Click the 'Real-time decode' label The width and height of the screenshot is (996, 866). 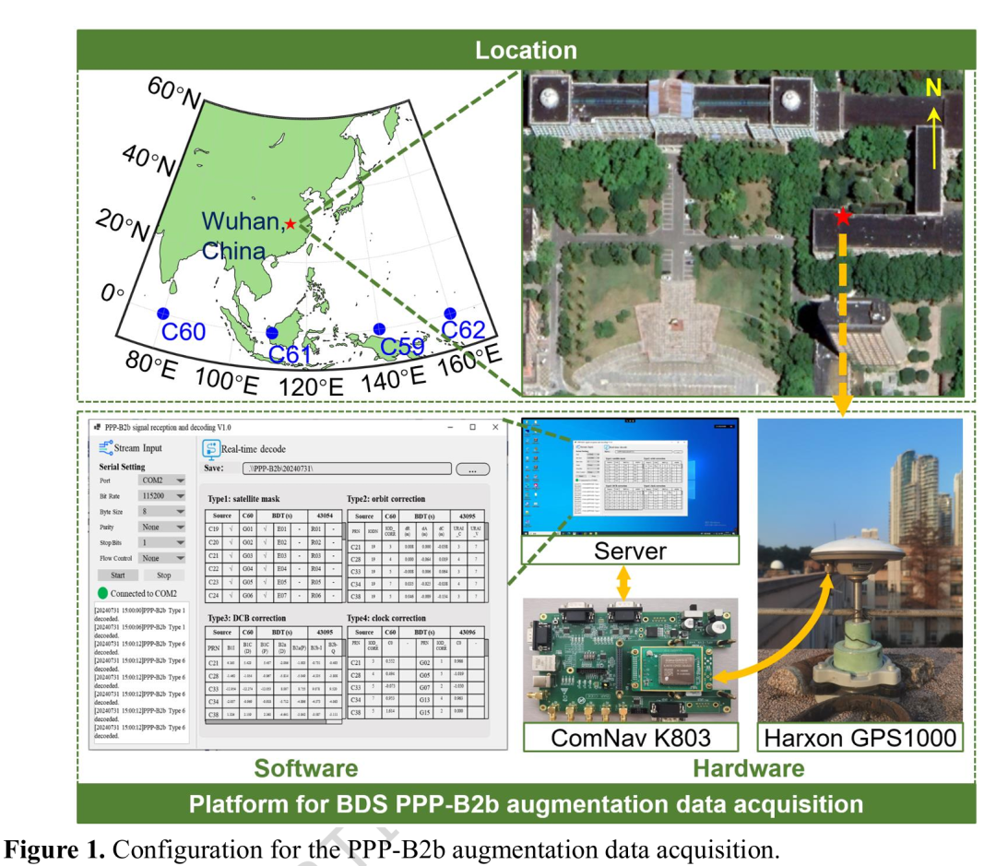coord(254,448)
